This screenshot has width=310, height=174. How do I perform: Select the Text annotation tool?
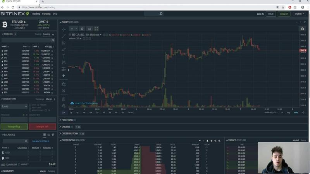coord(64,56)
